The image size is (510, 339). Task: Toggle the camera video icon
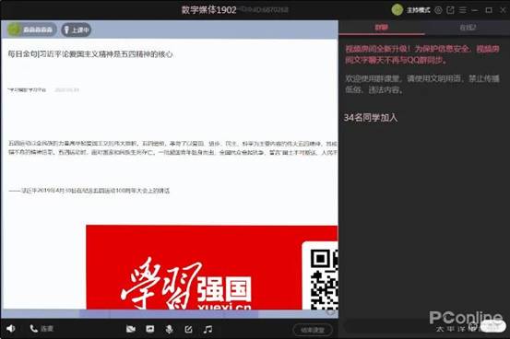click(131, 329)
